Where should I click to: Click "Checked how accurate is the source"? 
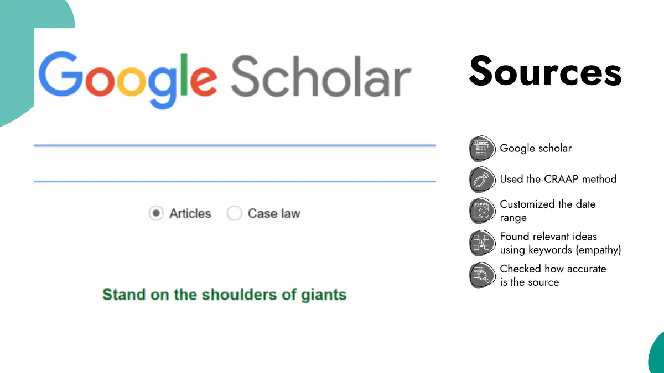553,275
